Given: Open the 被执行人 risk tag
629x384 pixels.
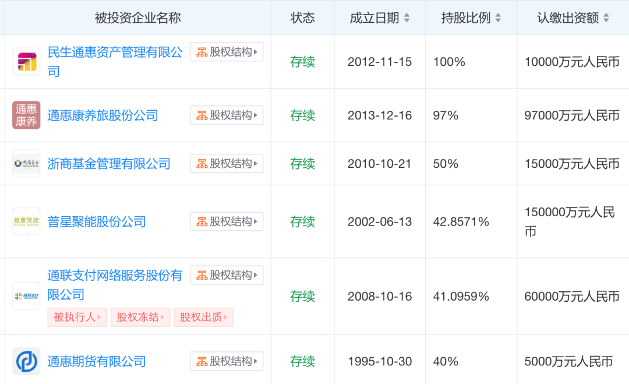Looking at the screenshot, I should pos(77,318).
